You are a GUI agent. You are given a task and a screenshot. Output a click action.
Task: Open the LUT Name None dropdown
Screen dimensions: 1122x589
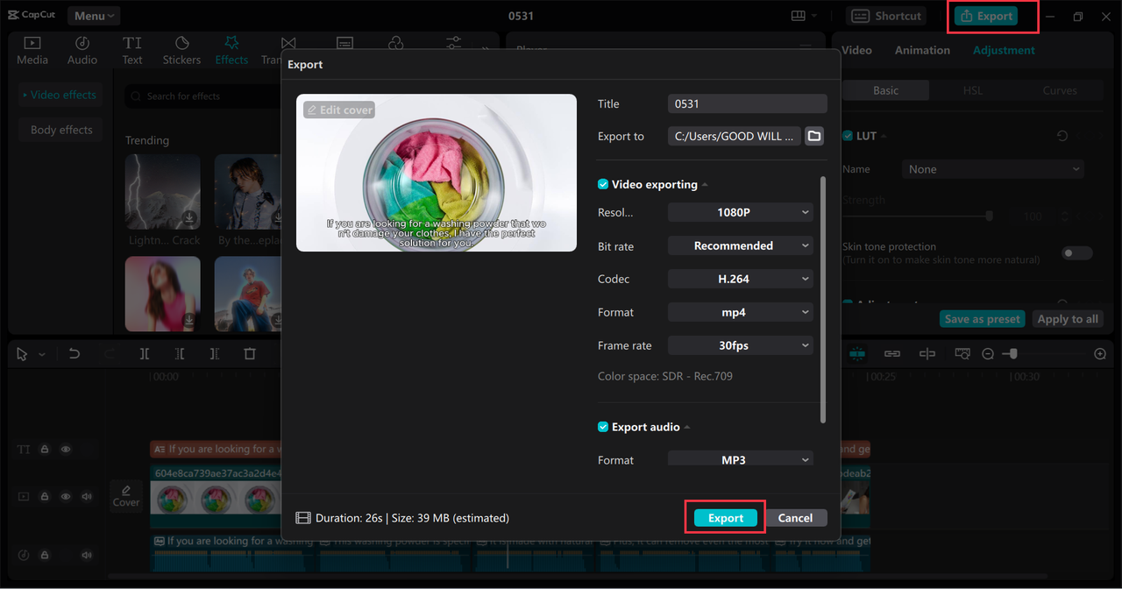click(993, 169)
